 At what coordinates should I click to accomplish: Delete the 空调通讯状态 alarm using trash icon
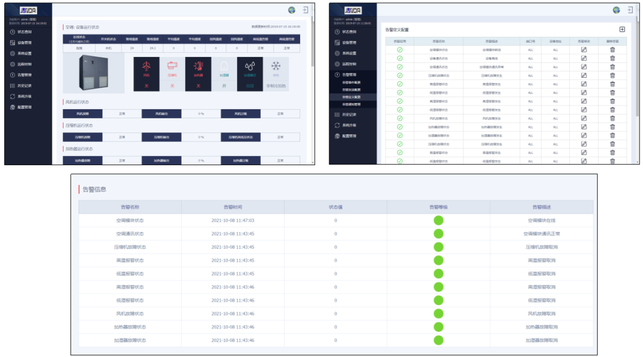pyautogui.click(x=612, y=67)
